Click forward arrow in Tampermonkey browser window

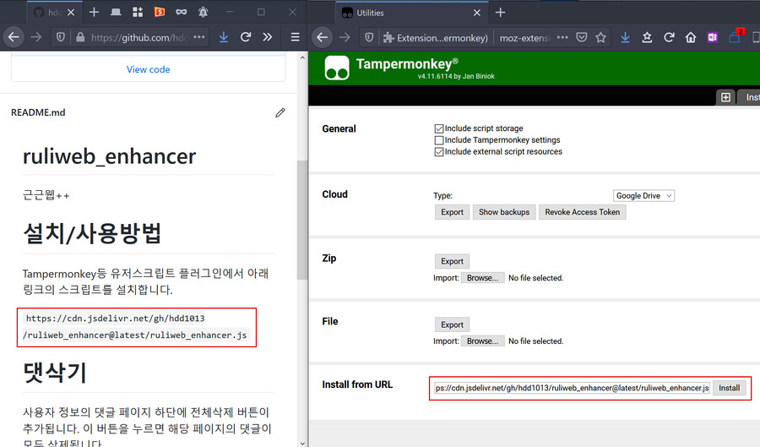click(x=345, y=37)
